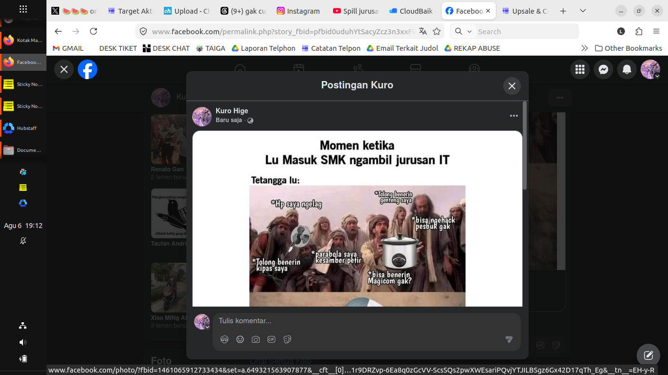Image resolution: width=668 pixels, height=375 pixels.
Task: Click the Agu 6 19:12 clock
Action: 23,226
